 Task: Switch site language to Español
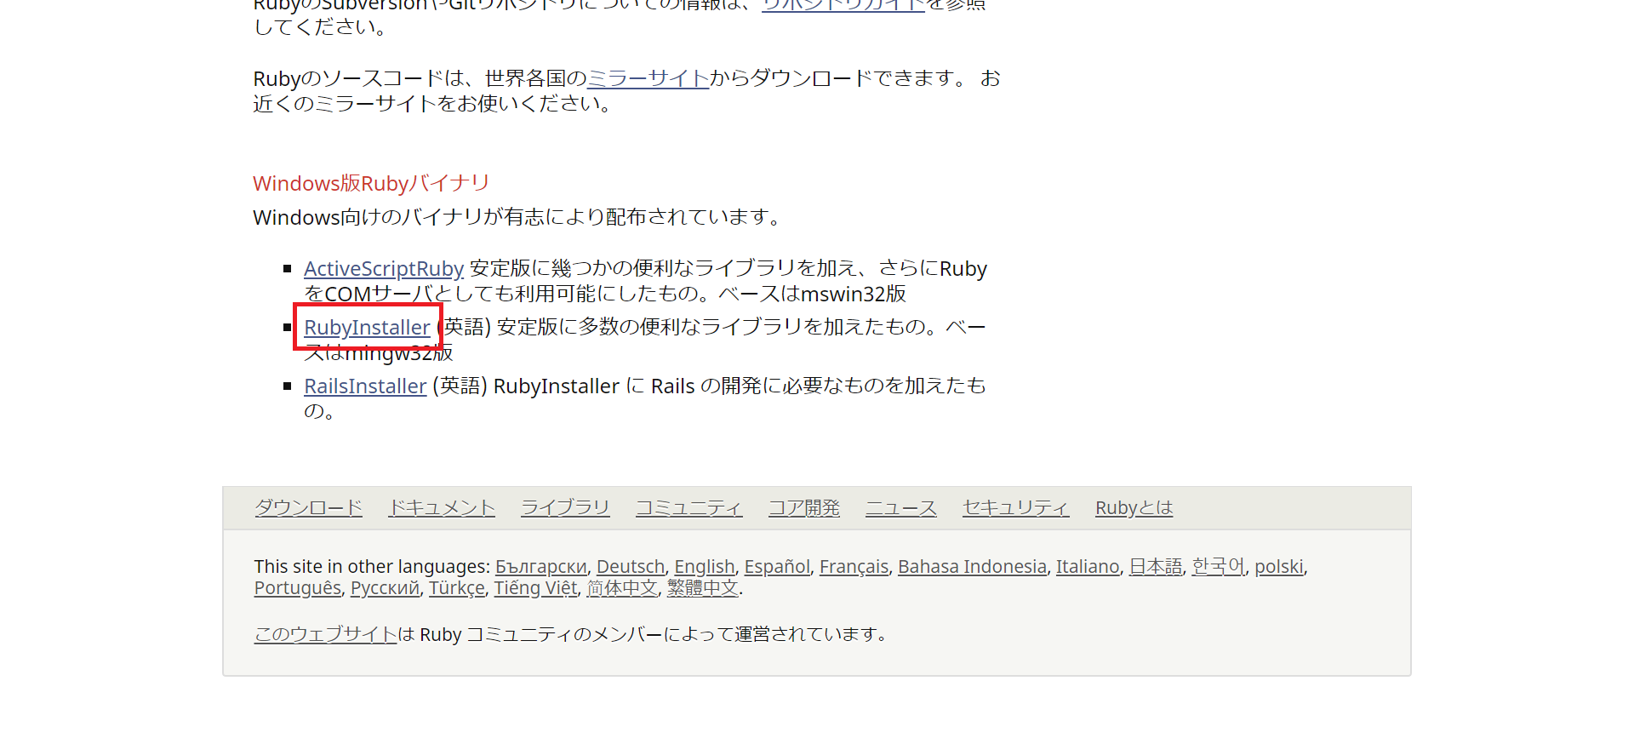777,567
